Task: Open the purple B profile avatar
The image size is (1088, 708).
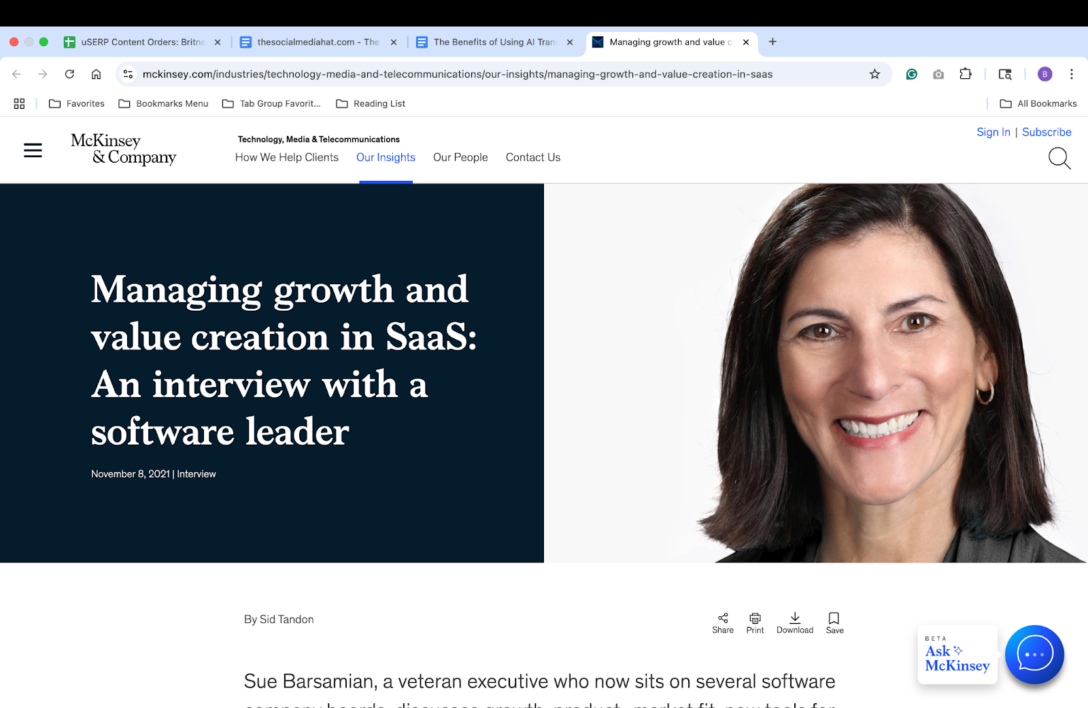Action: (1045, 74)
